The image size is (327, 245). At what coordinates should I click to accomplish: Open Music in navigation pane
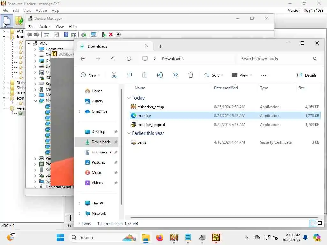point(96,173)
